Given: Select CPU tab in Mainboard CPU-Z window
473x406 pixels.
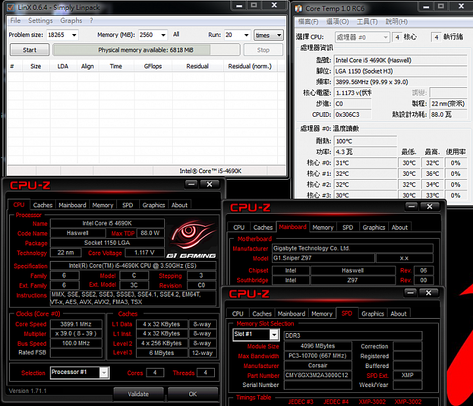Looking at the screenshot, I should (239, 228).
